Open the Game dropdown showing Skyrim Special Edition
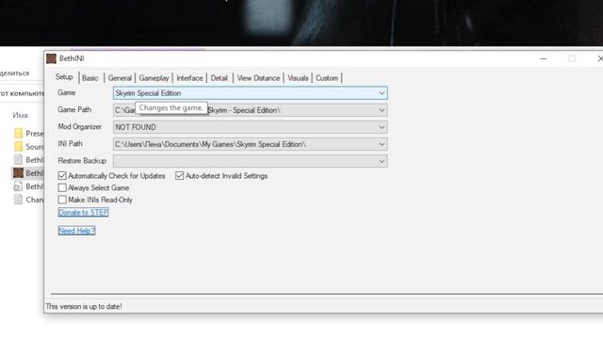The image size is (603, 339). [x=250, y=93]
